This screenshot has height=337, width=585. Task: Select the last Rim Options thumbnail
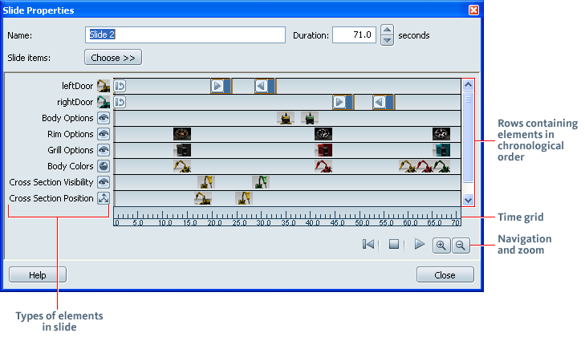(441, 134)
